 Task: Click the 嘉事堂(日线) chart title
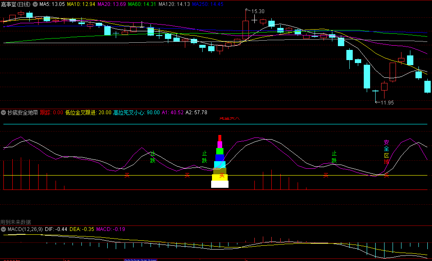15,4
